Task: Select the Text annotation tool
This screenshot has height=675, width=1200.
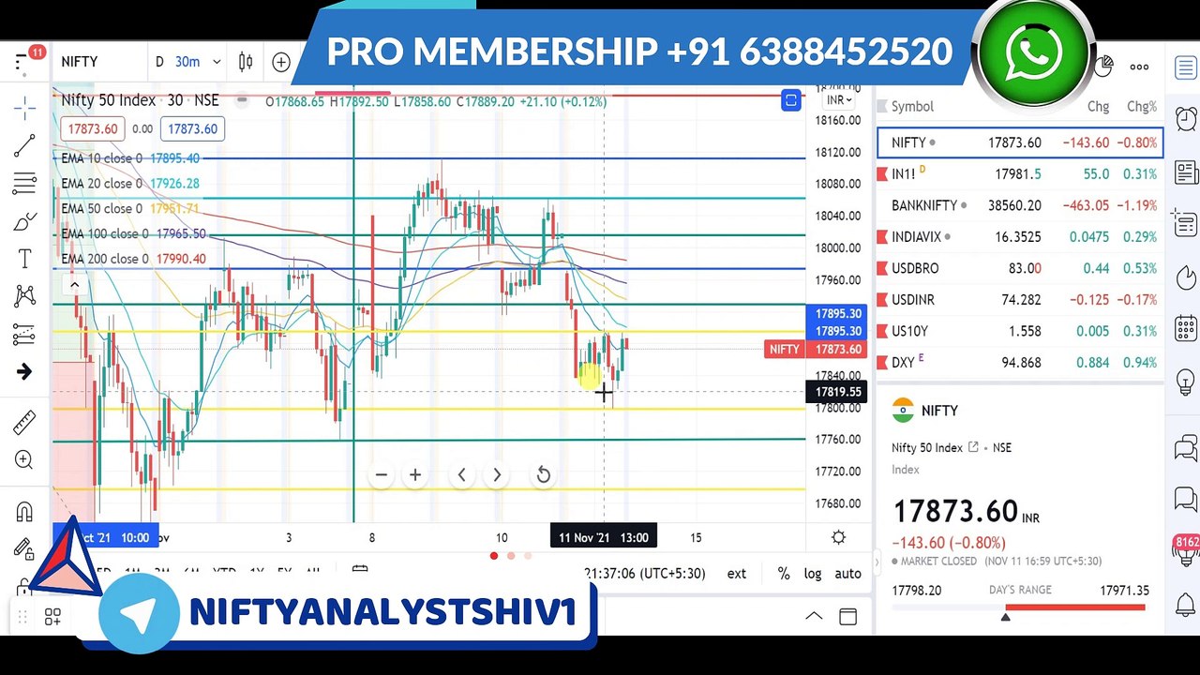Action: [24, 259]
